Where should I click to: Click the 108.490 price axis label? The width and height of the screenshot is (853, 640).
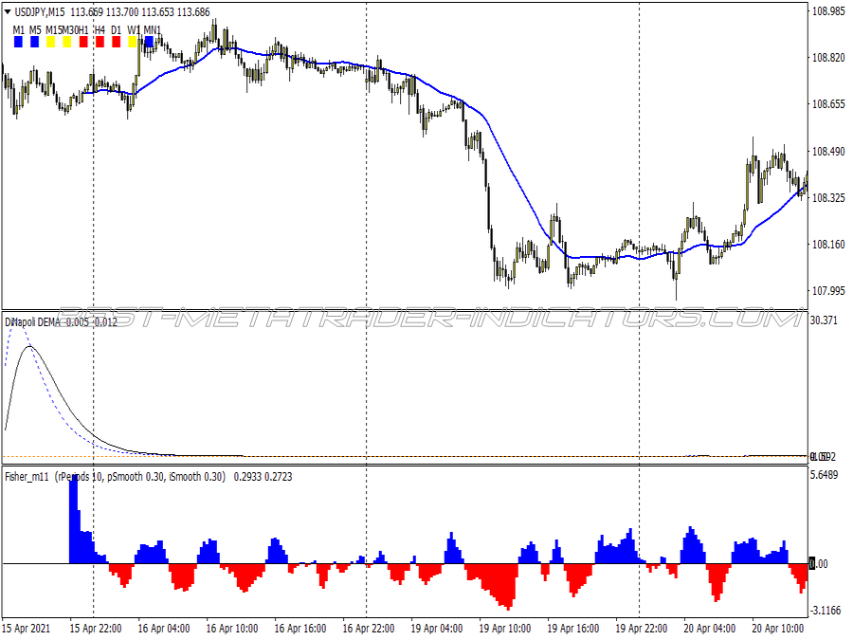828,151
